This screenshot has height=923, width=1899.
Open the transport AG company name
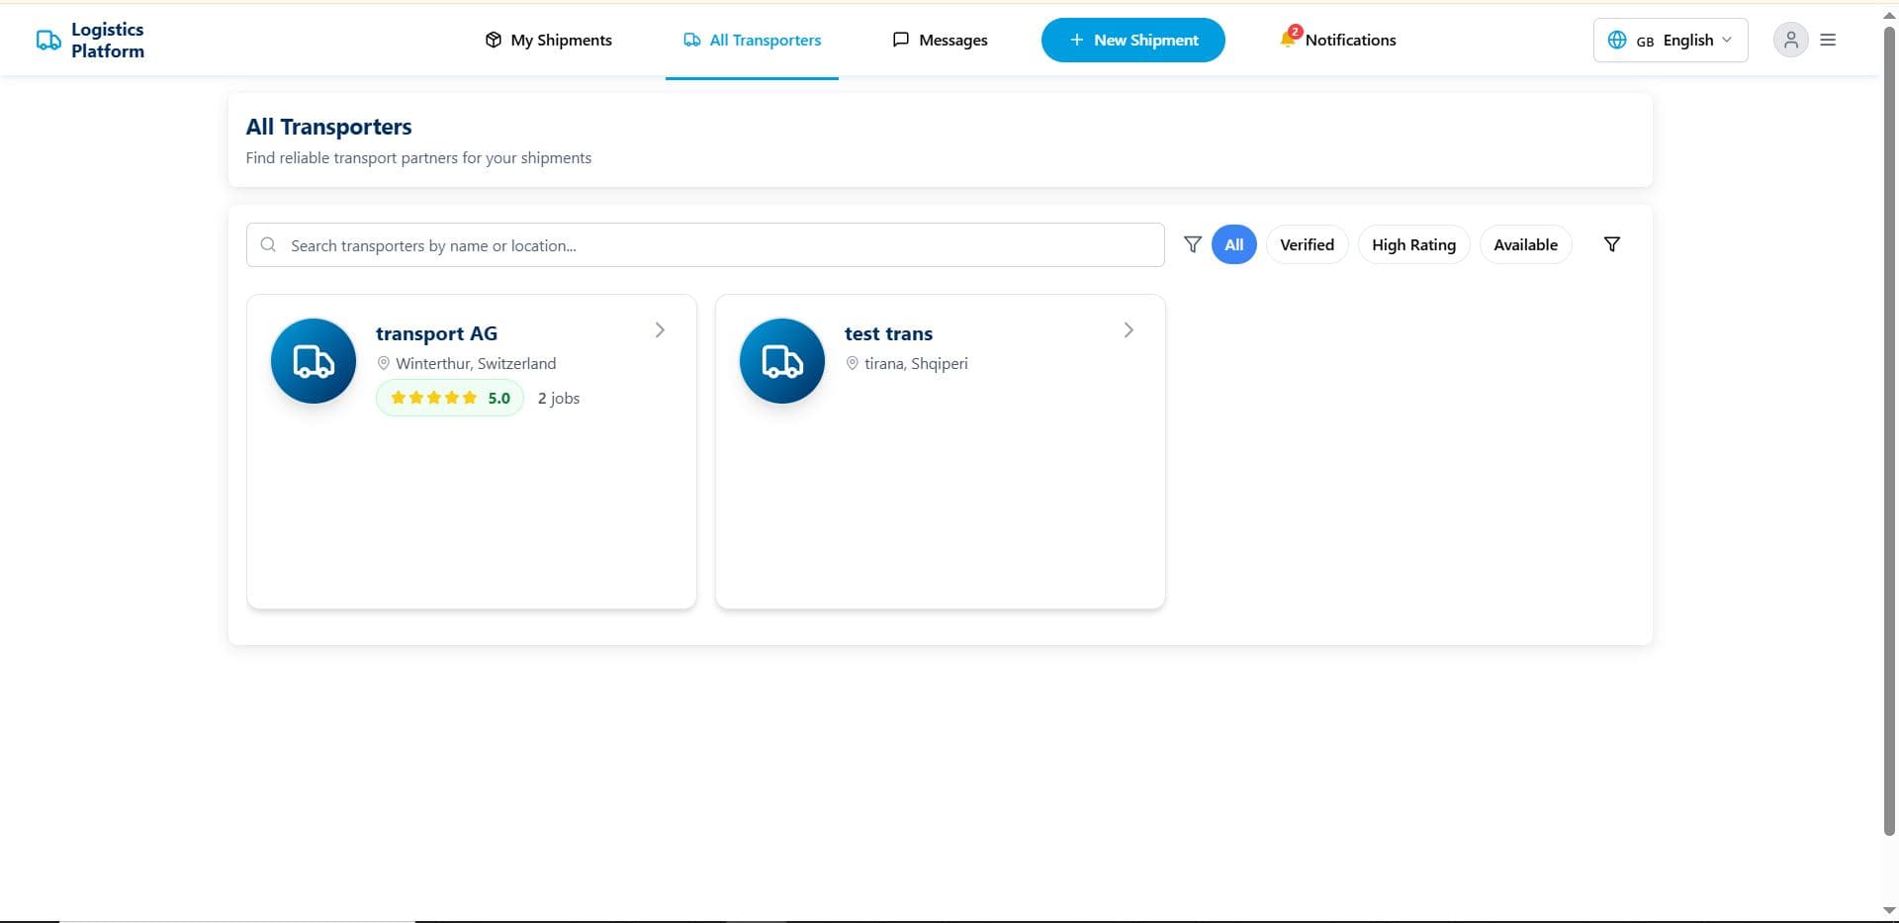(x=436, y=333)
